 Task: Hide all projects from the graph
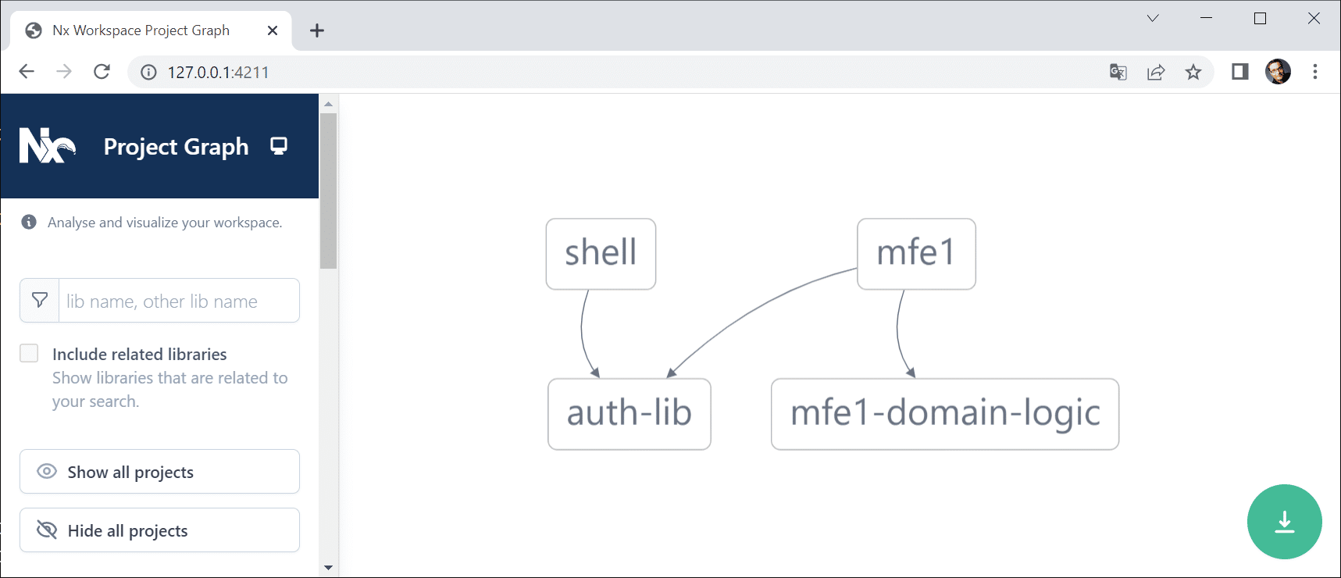click(x=159, y=530)
